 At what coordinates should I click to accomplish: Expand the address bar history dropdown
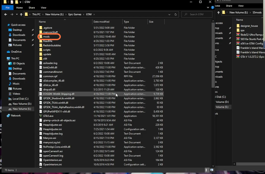(169, 14)
